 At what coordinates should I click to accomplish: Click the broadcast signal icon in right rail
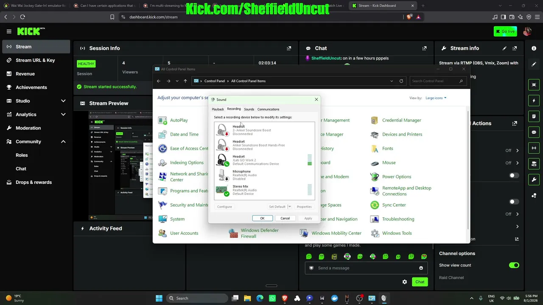point(534,148)
